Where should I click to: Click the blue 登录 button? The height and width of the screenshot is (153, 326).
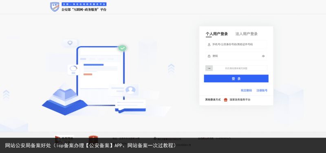(x=236, y=79)
